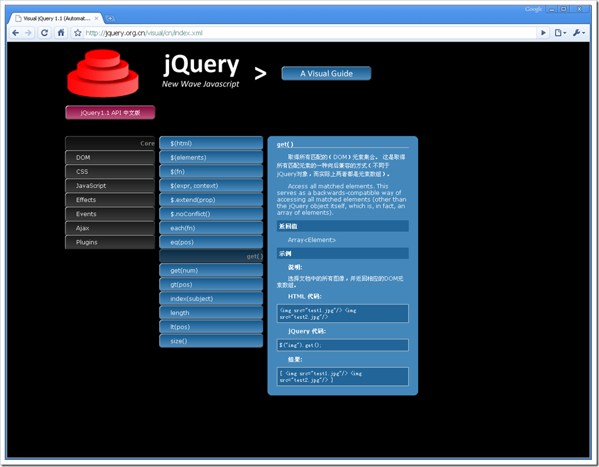Select the Events category
The height and width of the screenshot is (467, 599).
coord(110,214)
